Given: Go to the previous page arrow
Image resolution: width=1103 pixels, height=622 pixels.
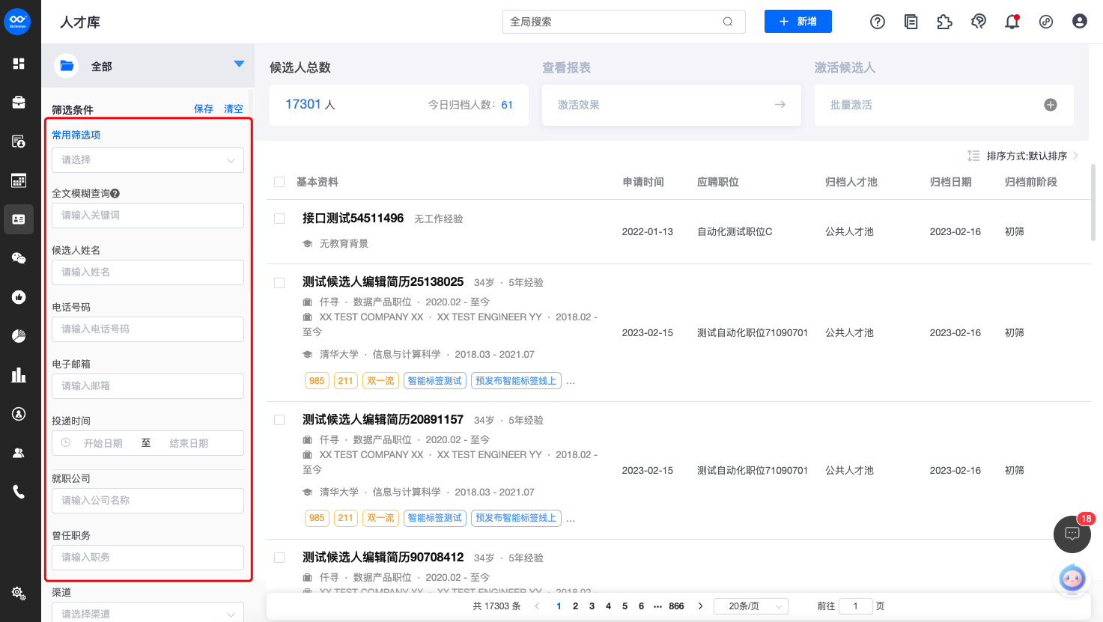Looking at the screenshot, I should pyautogui.click(x=537, y=606).
